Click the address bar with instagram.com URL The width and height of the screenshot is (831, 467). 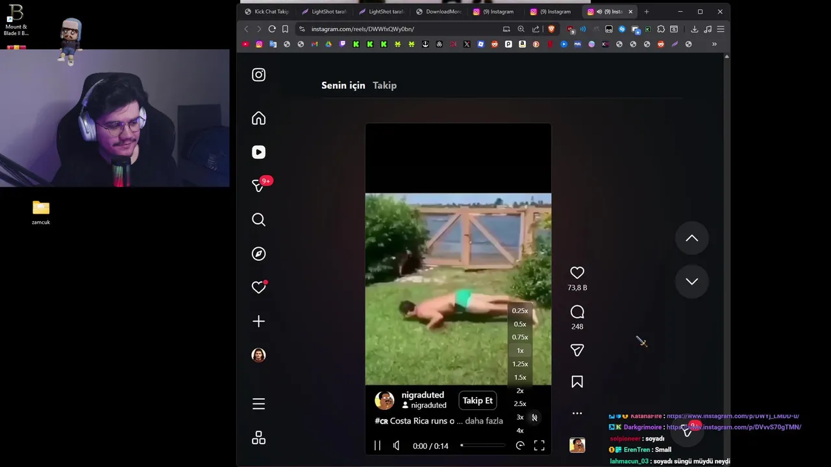click(x=403, y=29)
